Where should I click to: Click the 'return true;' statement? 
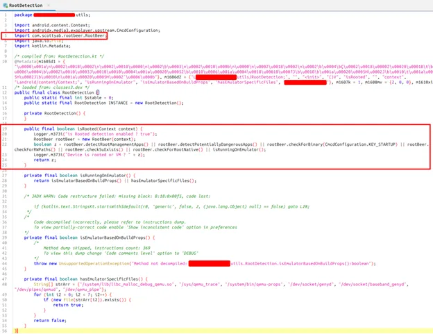coord(68,305)
